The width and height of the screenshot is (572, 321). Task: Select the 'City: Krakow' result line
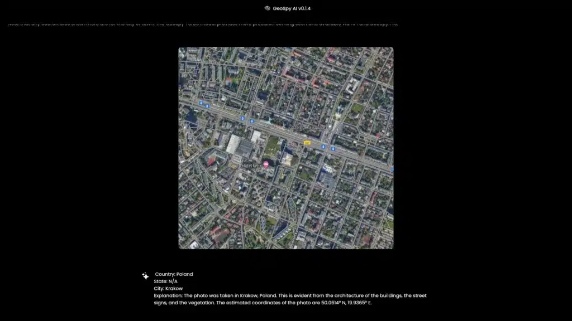pos(168,288)
